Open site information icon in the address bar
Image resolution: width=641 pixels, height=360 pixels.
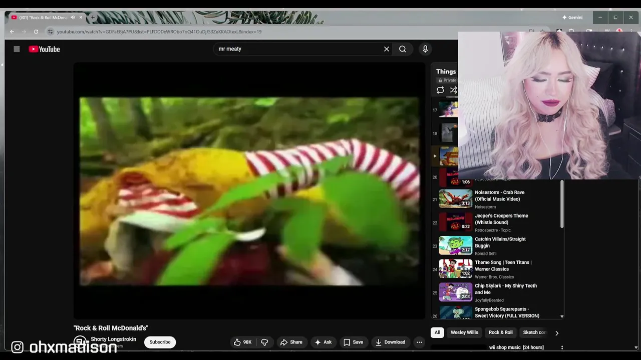click(50, 31)
